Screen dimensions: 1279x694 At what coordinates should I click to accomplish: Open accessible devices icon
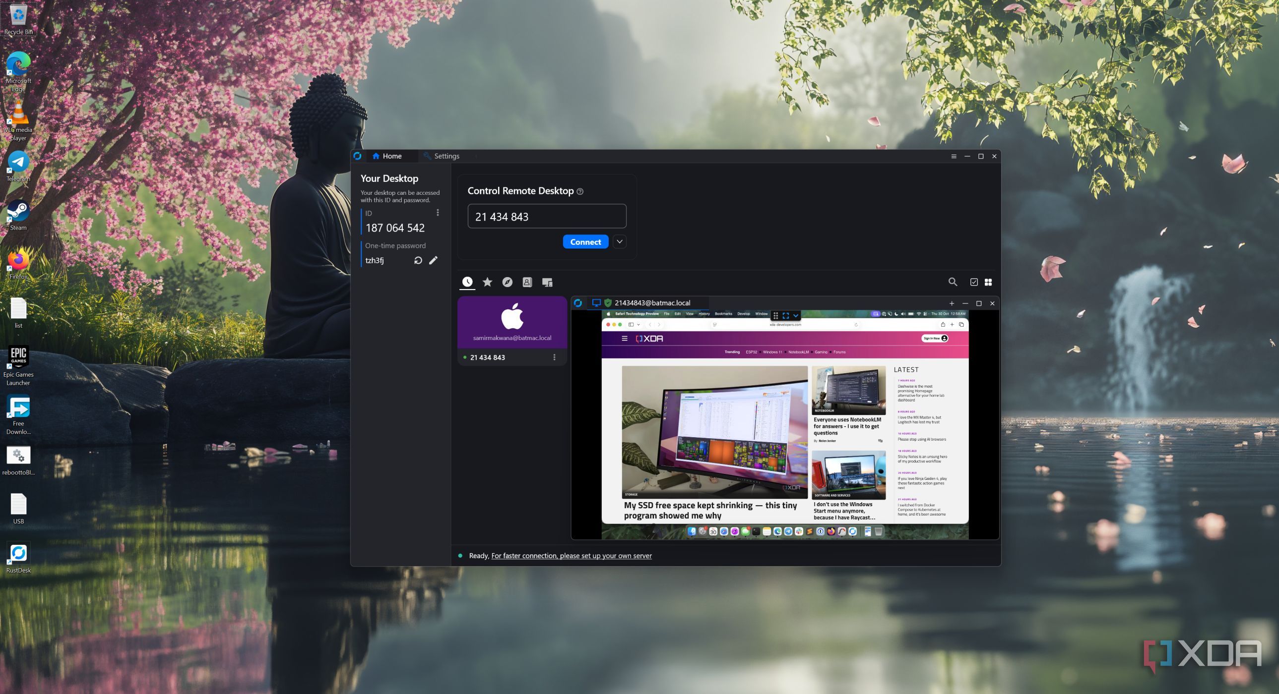click(x=547, y=282)
